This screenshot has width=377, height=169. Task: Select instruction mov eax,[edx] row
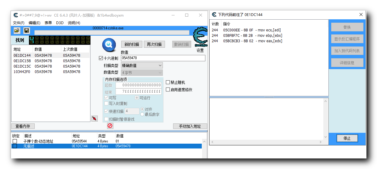tap(269, 41)
